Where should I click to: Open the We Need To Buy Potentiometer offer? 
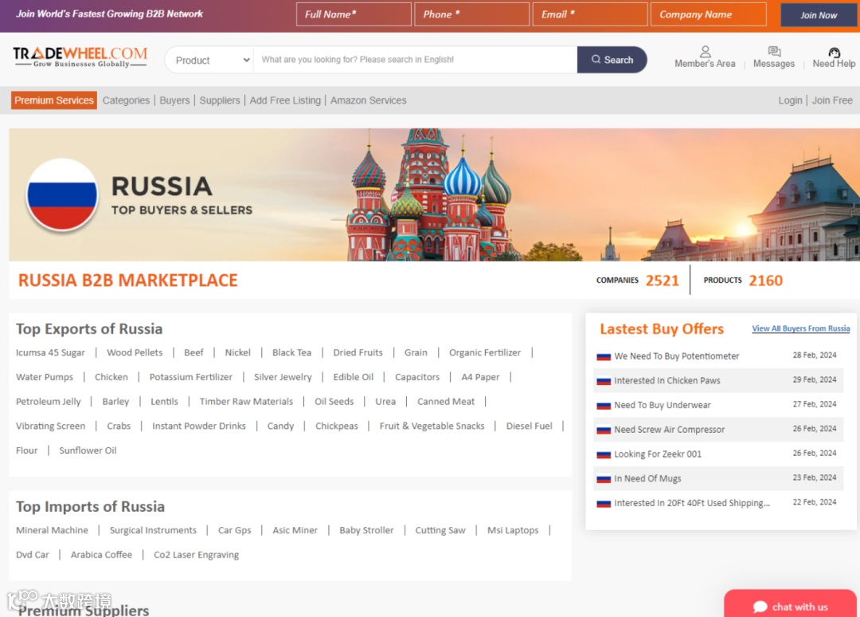point(676,356)
